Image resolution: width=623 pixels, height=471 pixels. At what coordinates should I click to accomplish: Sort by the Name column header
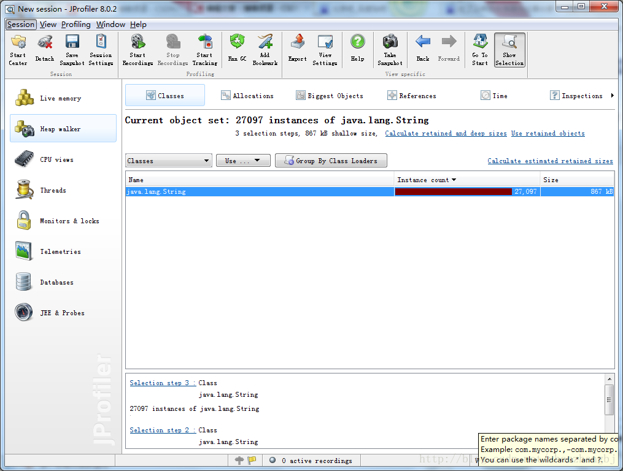click(x=260, y=180)
